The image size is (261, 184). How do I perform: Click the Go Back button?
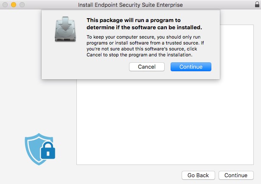point(198,175)
